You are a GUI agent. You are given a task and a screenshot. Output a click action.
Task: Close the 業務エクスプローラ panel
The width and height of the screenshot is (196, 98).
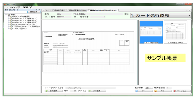(39, 10)
